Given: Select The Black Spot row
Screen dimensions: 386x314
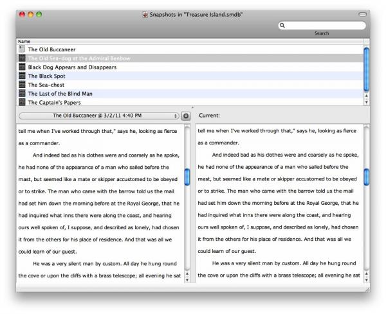Looking at the screenshot, I should (190, 76).
